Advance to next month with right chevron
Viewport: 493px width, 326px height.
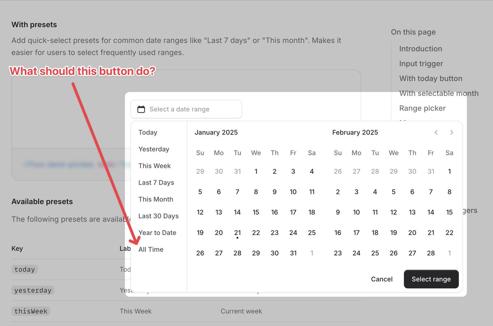452,132
